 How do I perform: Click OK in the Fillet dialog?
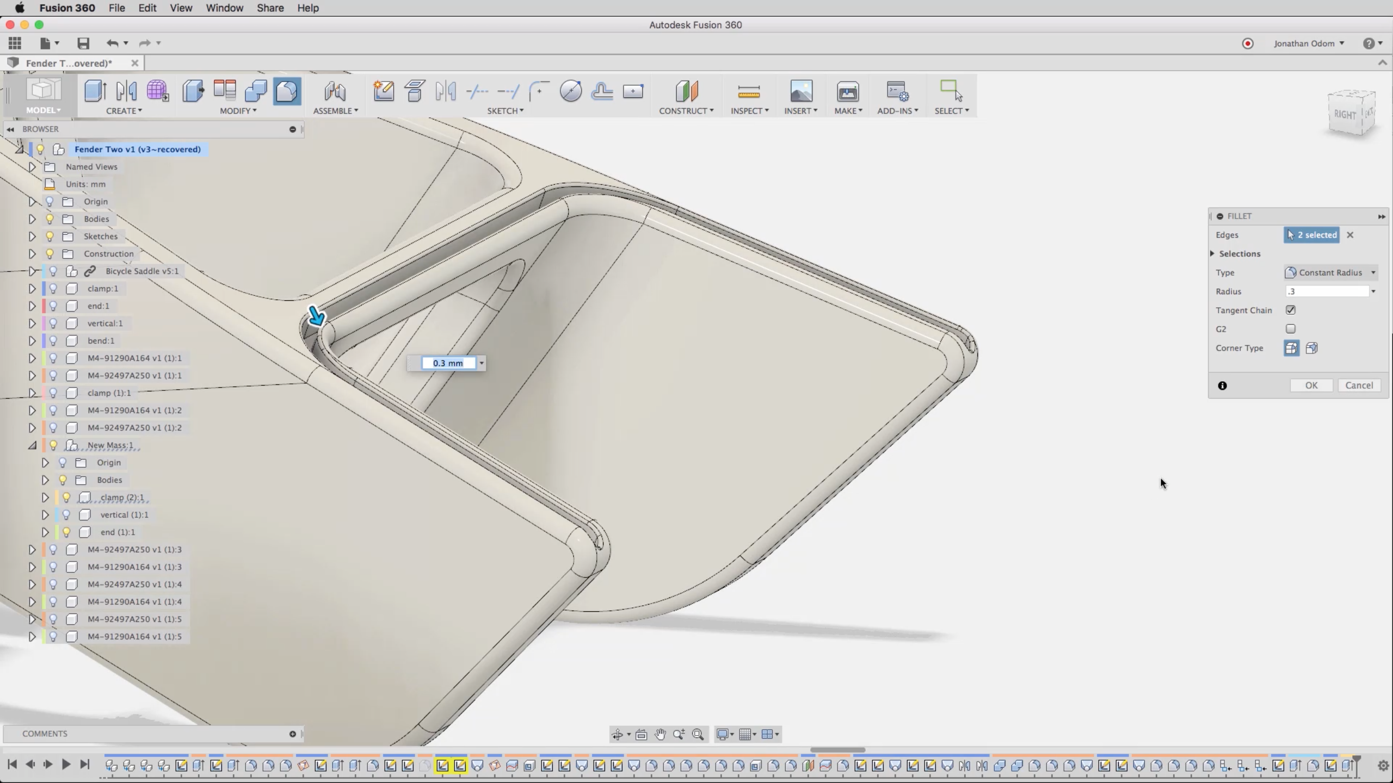pyautogui.click(x=1311, y=386)
